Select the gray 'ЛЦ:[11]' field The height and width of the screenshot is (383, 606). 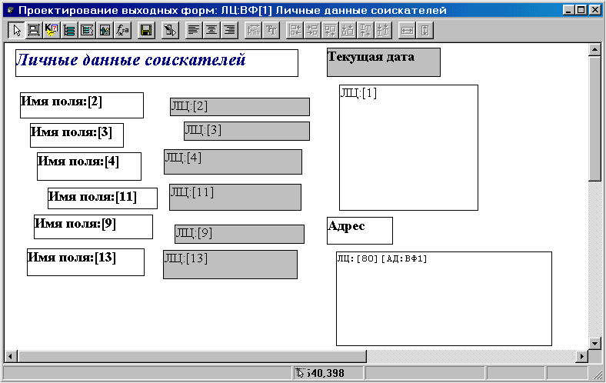(235, 197)
